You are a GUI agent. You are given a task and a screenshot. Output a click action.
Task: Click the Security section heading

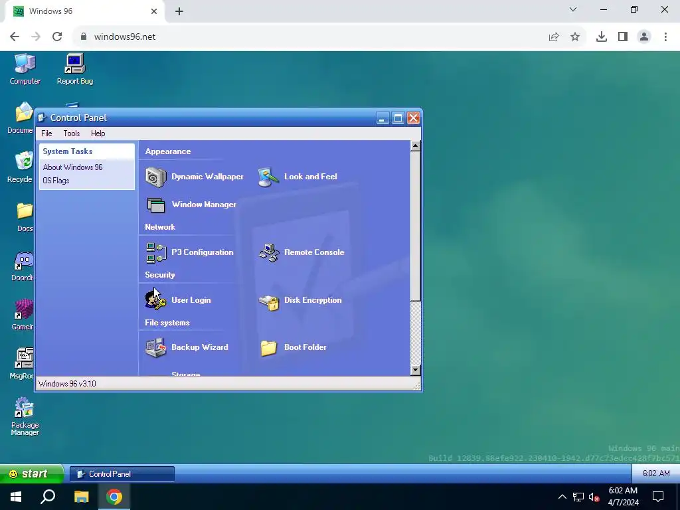pyautogui.click(x=159, y=275)
